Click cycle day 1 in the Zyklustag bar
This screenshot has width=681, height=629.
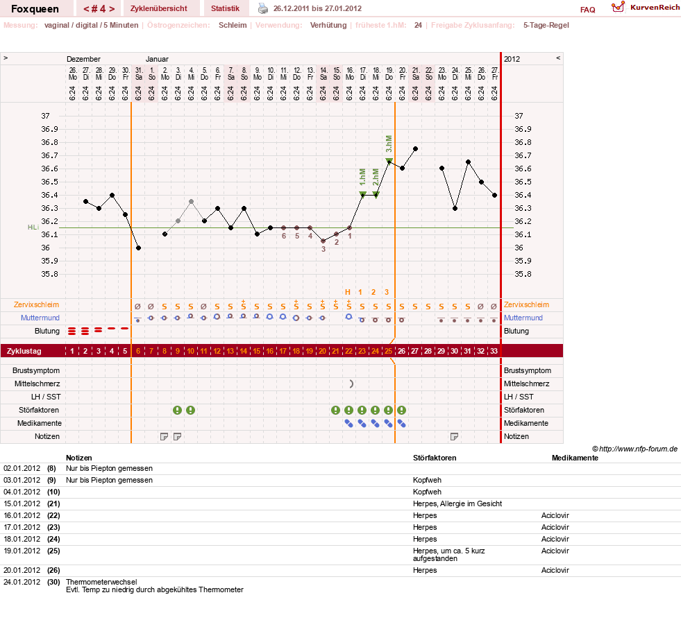(x=72, y=351)
